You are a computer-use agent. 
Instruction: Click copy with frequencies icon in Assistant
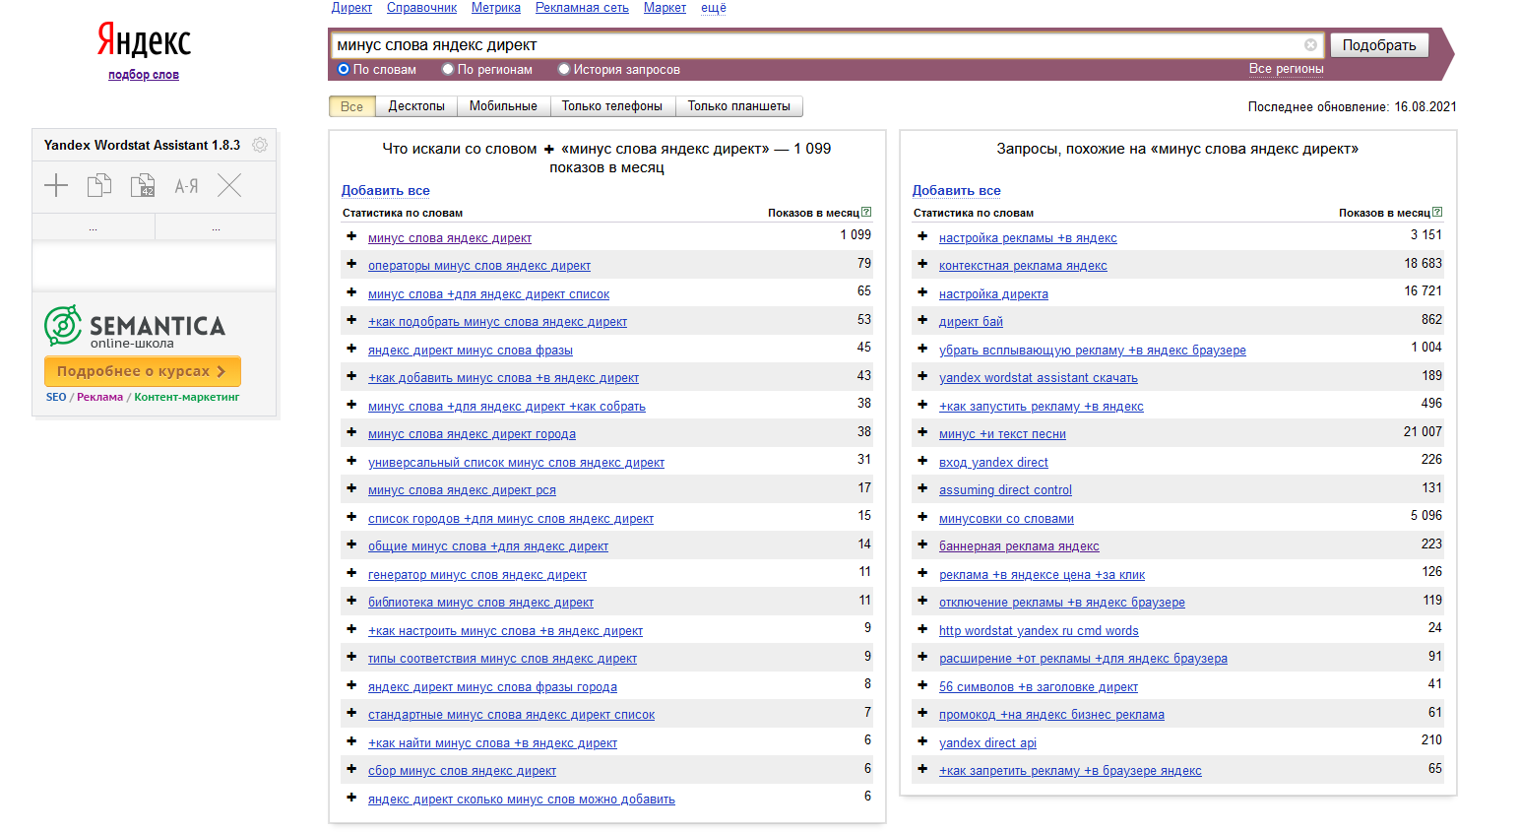[x=143, y=185]
